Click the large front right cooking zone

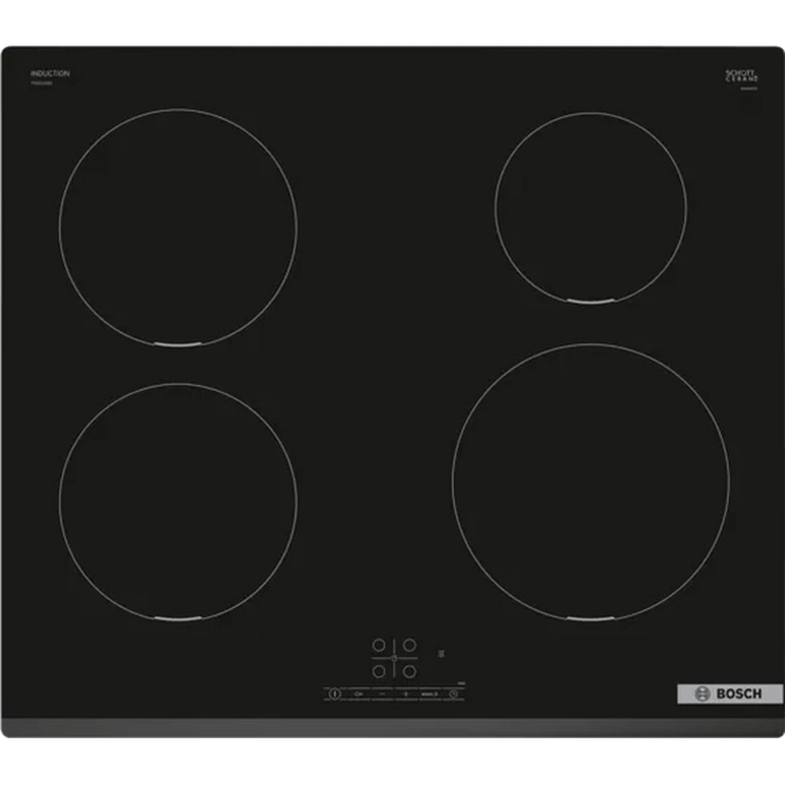(x=590, y=481)
